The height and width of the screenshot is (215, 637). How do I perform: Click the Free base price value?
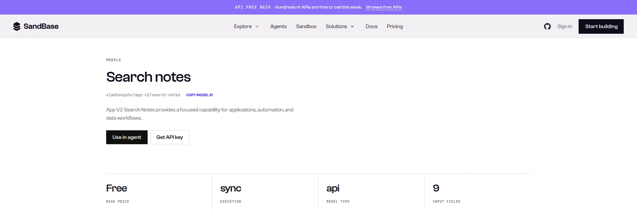click(x=116, y=188)
